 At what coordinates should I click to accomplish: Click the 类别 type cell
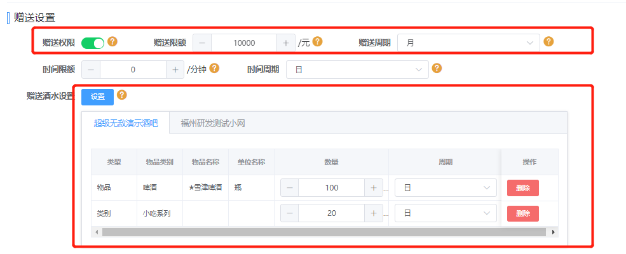(114, 213)
